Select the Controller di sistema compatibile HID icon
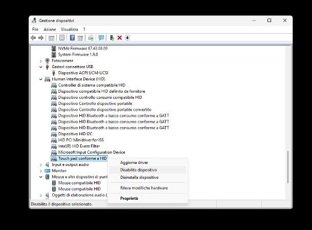 click(x=54, y=86)
